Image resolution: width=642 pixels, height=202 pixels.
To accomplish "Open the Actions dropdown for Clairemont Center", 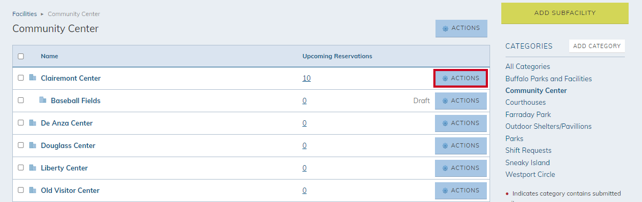I will coord(461,78).
